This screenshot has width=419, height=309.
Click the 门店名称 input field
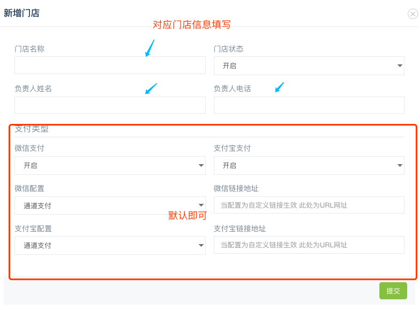(110, 65)
